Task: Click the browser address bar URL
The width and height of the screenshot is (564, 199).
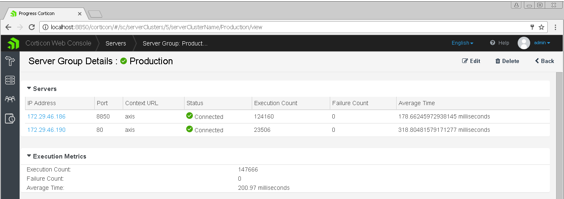Action: (167, 27)
